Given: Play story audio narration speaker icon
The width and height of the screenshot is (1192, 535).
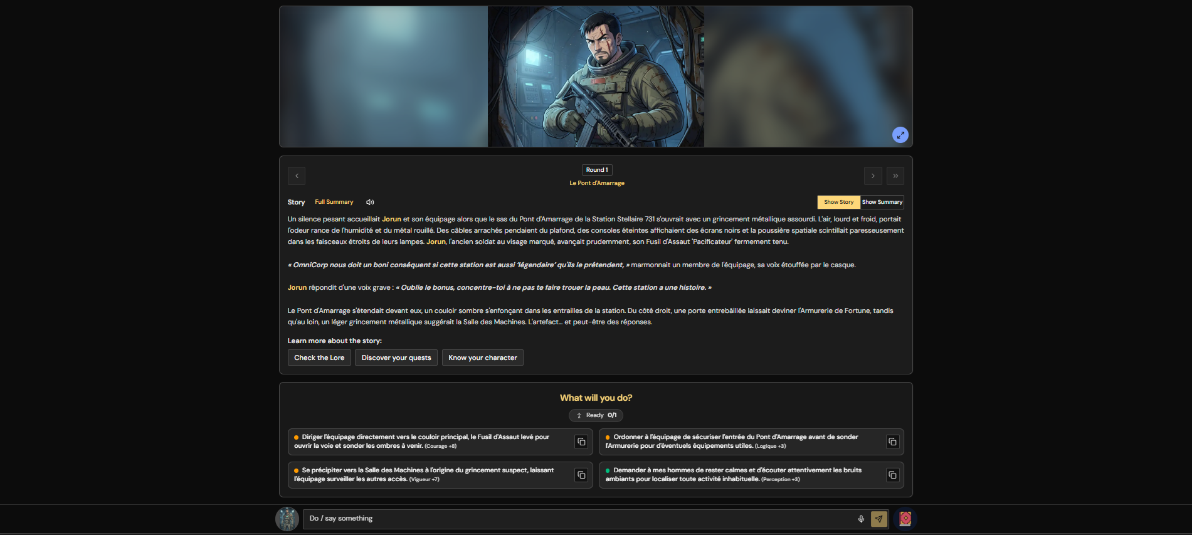Looking at the screenshot, I should pyautogui.click(x=370, y=202).
